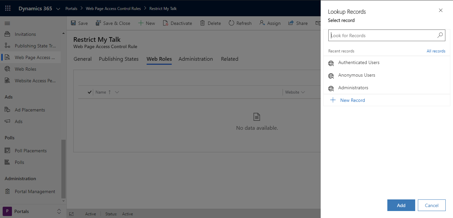The height and width of the screenshot is (218, 453).
Task: Click the Cancel button
Action: (x=431, y=205)
